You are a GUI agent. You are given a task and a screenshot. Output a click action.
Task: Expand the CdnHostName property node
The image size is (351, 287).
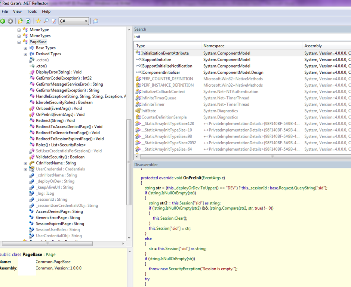coord(25,163)
